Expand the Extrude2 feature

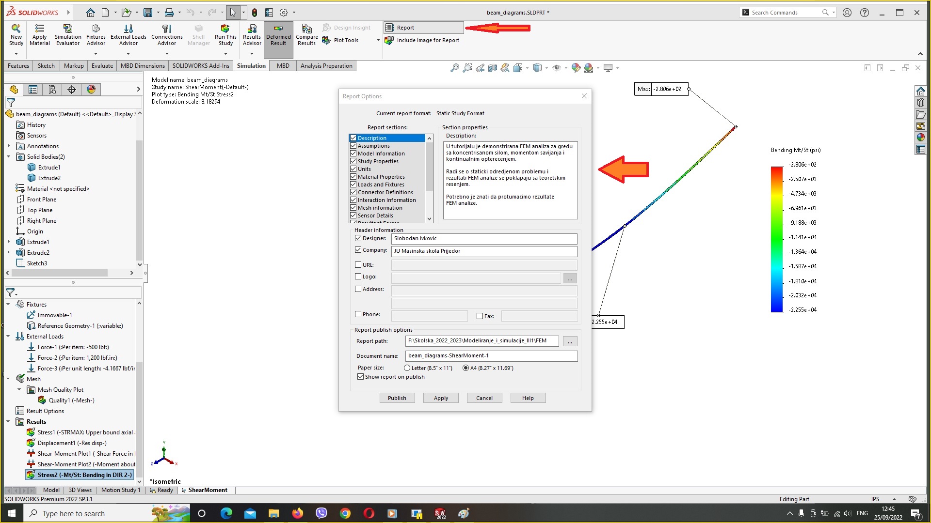coord(9,253)
